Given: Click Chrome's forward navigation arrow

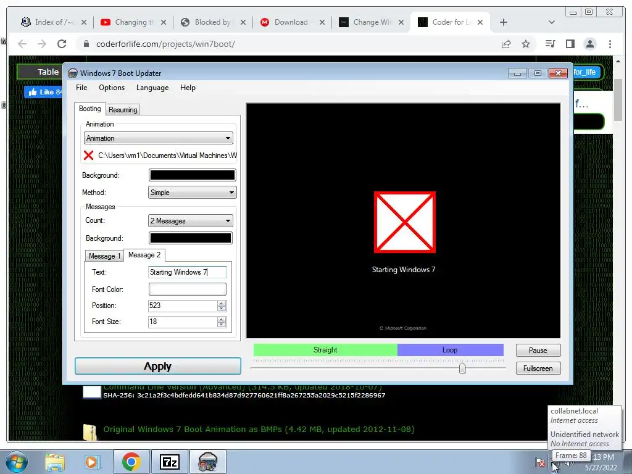Looking at the screenshot, I should (42, 44).
